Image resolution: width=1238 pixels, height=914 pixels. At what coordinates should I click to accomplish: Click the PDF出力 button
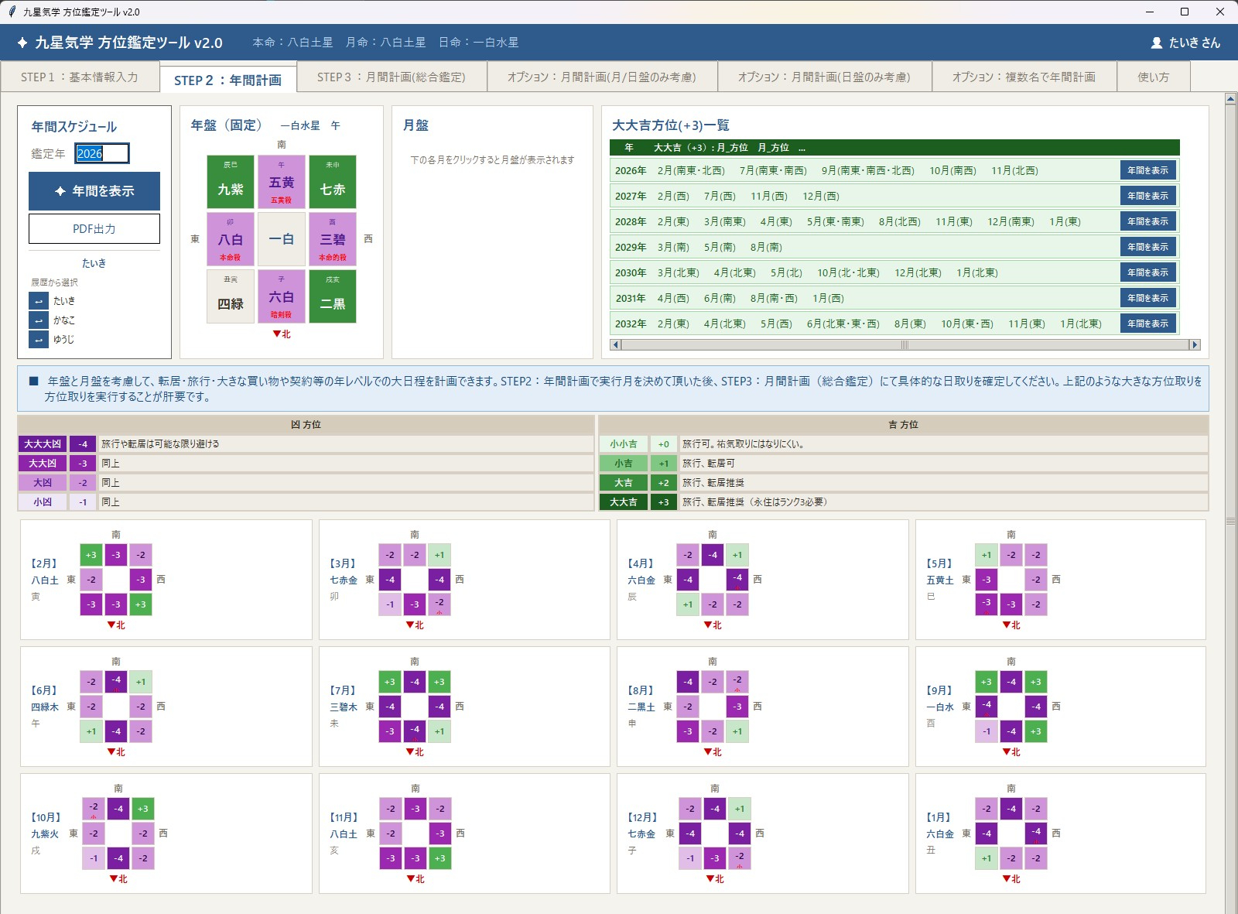(94, 229)
